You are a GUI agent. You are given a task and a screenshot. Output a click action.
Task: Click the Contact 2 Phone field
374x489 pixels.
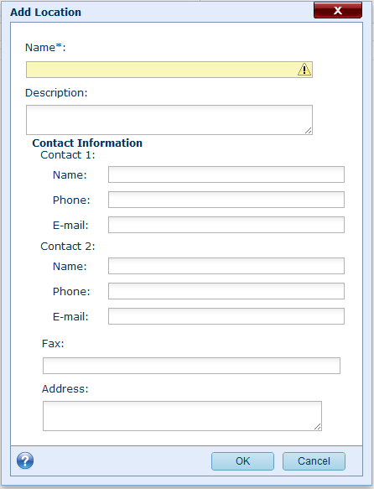(226, 291)
